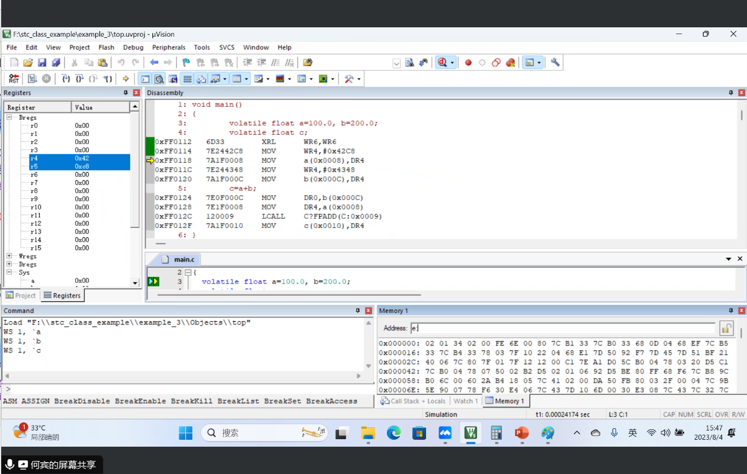Open the Watch Windows dropdown arrow

(x=225, y=79)
